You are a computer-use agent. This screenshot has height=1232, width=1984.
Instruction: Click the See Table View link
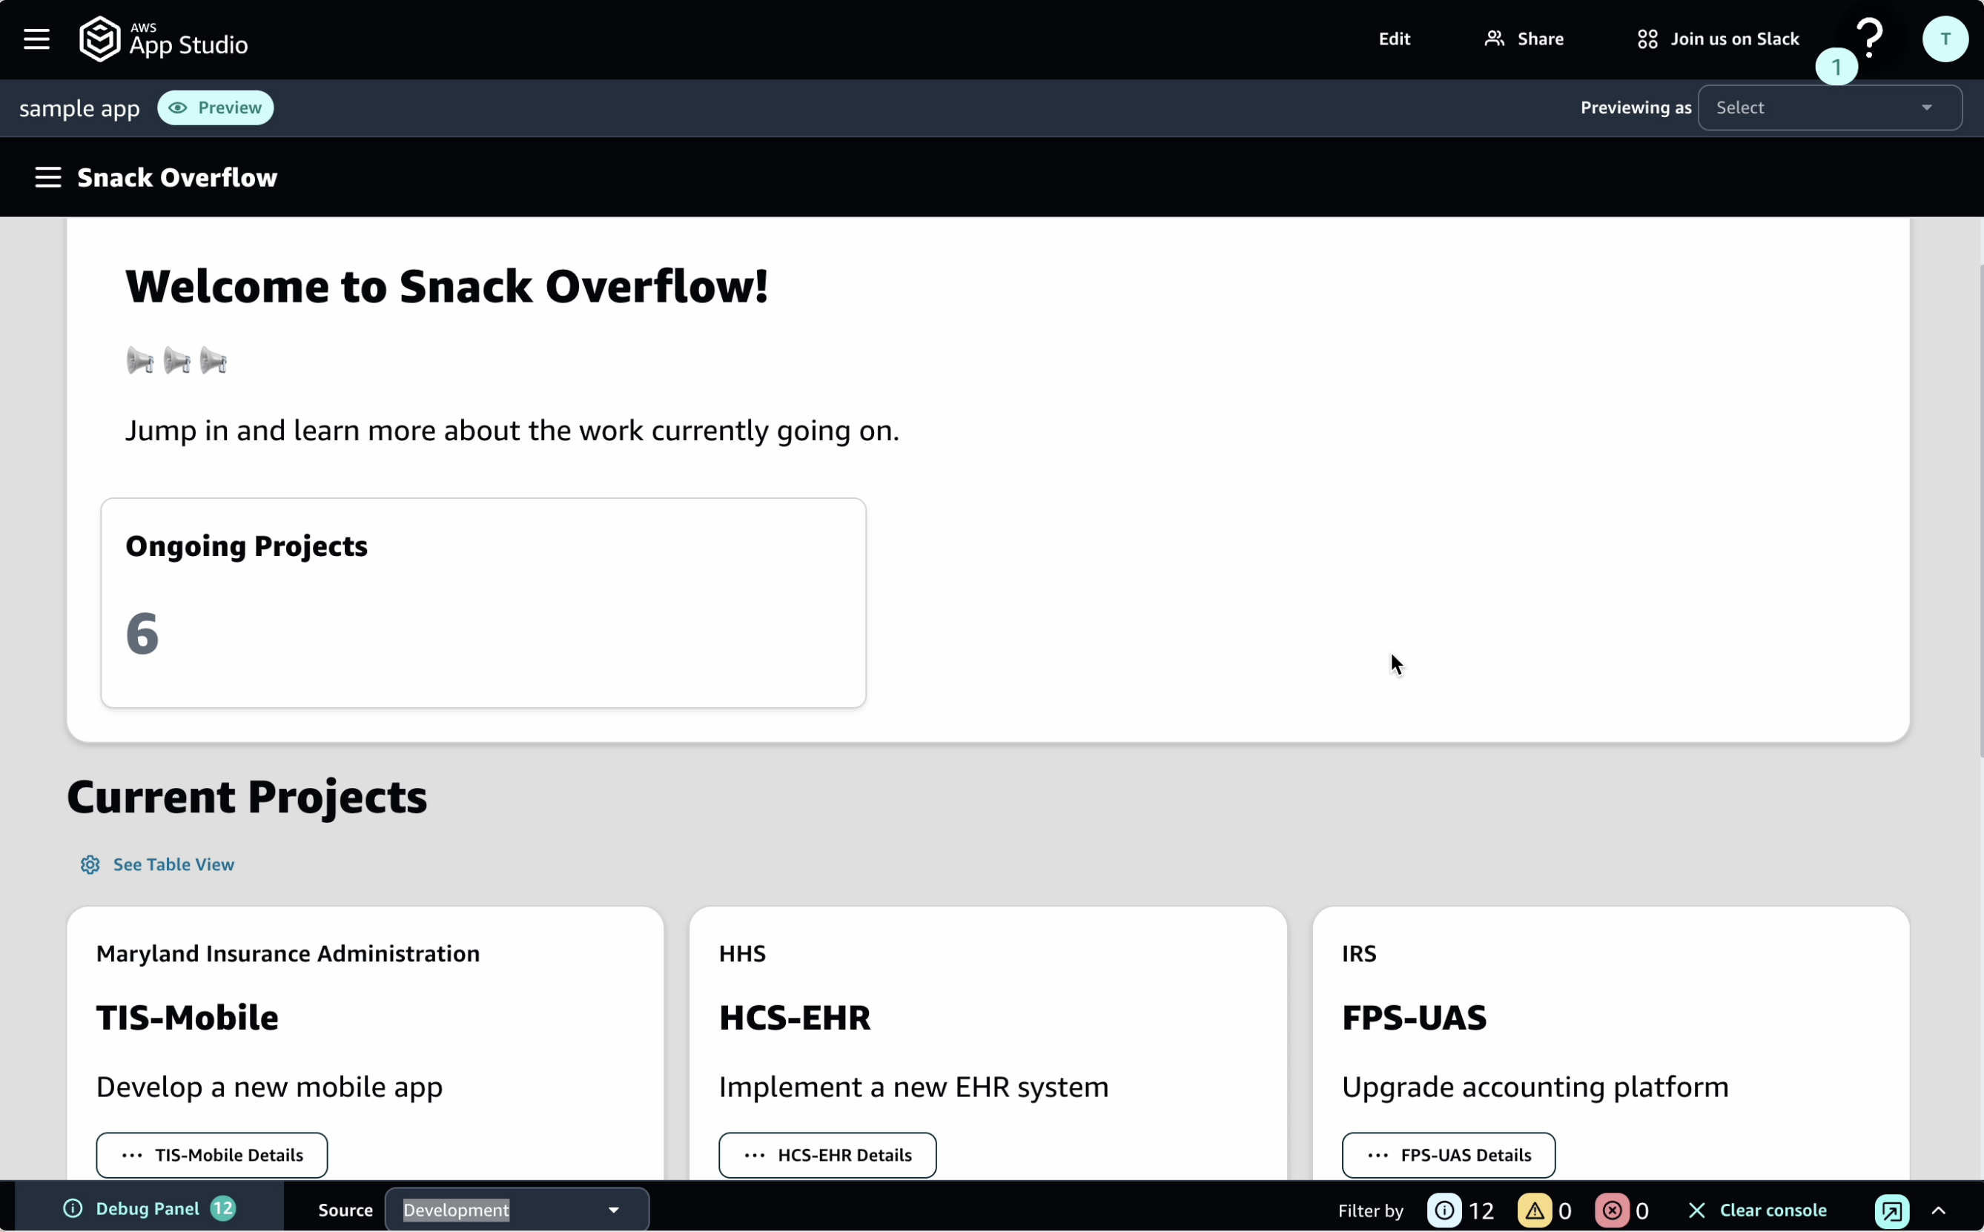[173, 864]
